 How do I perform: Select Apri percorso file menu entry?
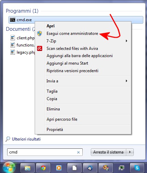tap(62, 119)
